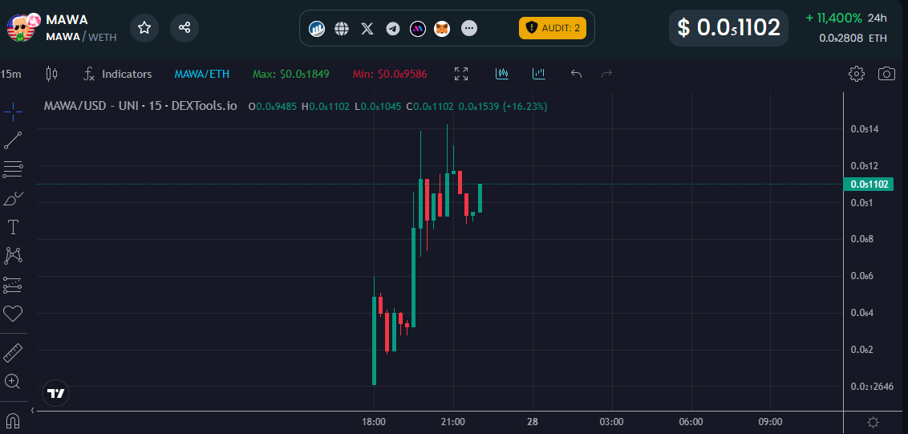
Task: Toggle the volume bars chart icon
Action: [x=539, y=74]
